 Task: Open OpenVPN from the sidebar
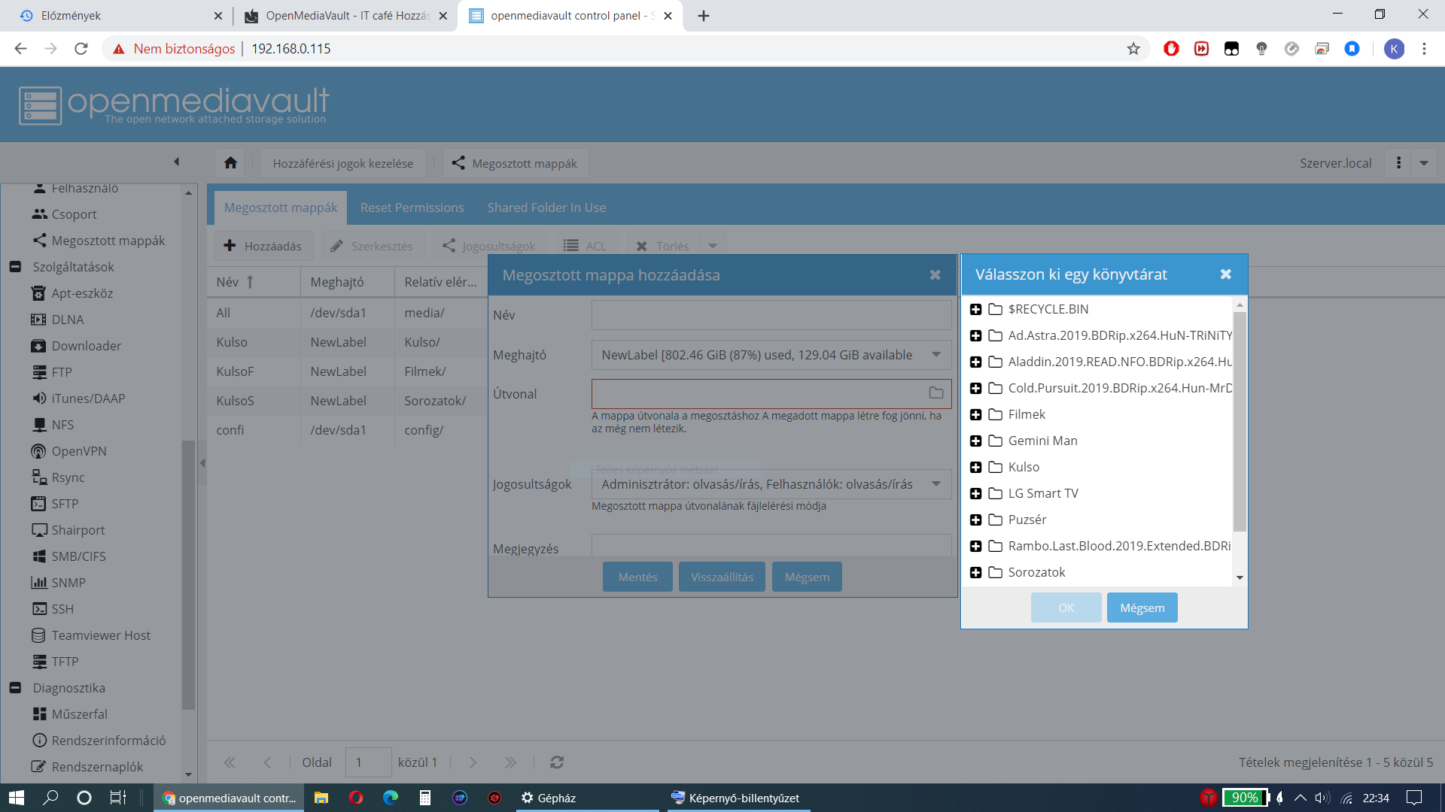tap(78, 451)
